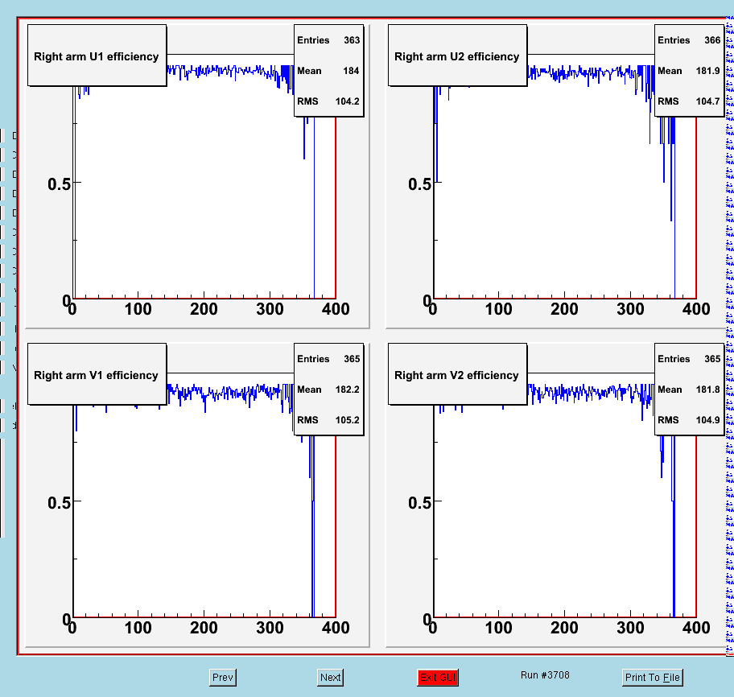Select the Right arm U1 efficiency title
734x697 pixels.
[97, 56]
